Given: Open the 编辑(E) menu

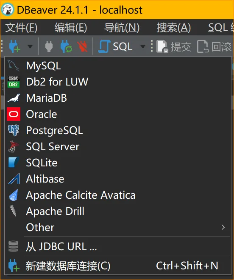Looking at the screenshot, I should coord(71,28).
